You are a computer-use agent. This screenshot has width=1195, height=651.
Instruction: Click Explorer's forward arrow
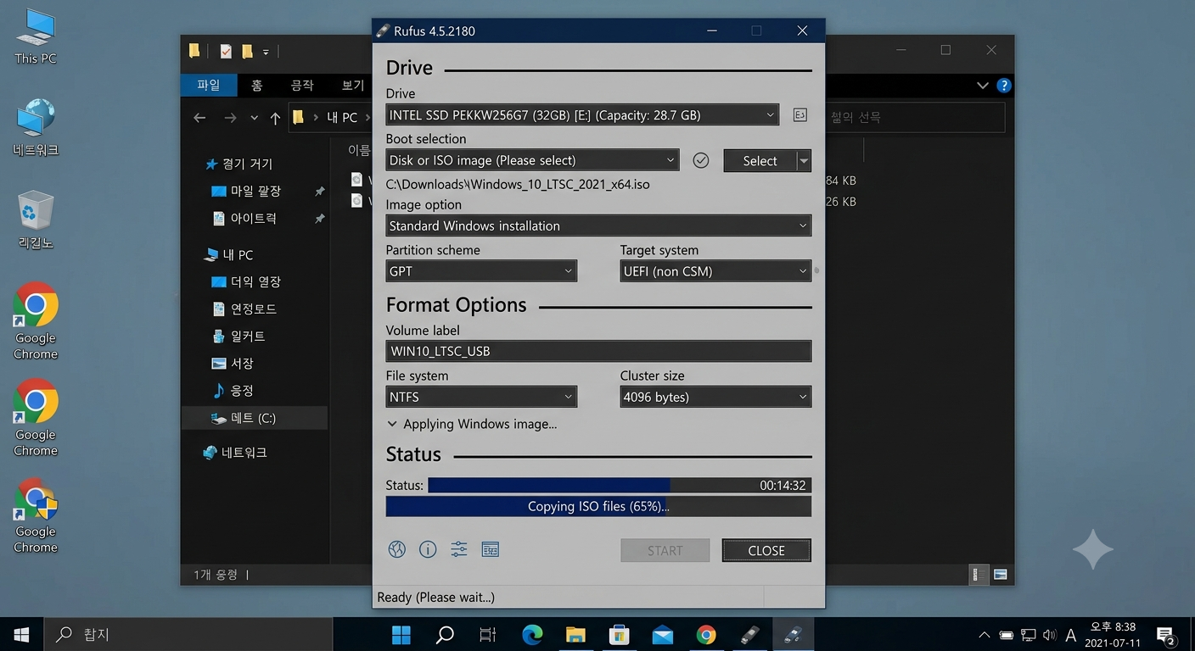point(230,118)
